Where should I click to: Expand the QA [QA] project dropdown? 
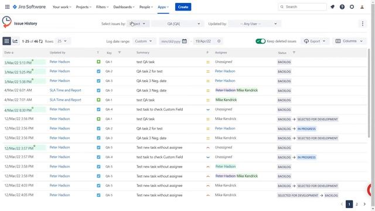pos(178,23)
